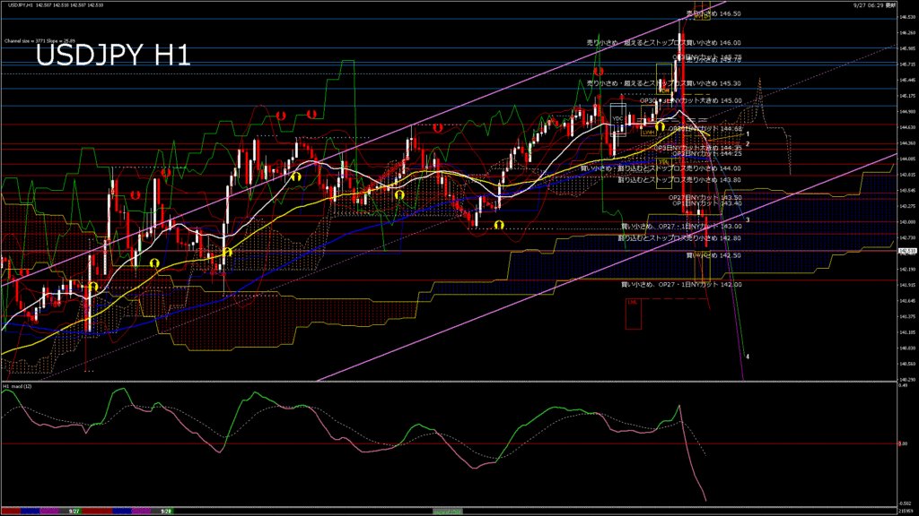Click the wave number 3 label
Image resolution: width=919 pixels, height=516 pixels.
[748, 219]
